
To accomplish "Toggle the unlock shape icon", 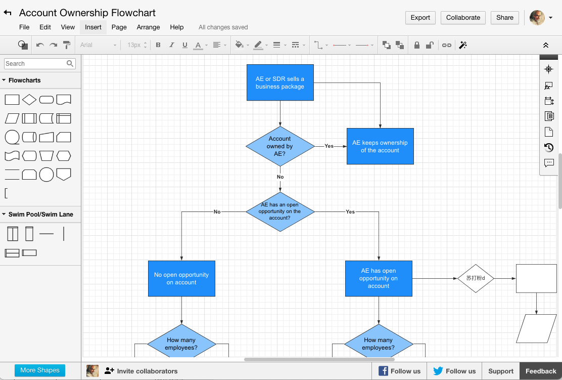I will click(430, 45).
